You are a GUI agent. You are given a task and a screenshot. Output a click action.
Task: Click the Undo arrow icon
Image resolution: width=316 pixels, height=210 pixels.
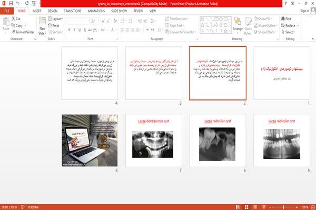[x=18, y=4]
